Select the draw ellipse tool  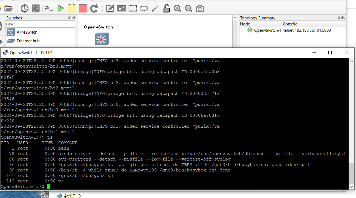click(144, 8)
